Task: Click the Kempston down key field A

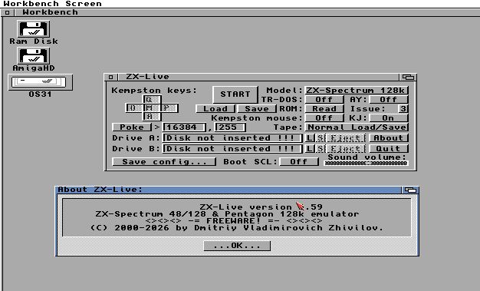Action: [152, 117]
